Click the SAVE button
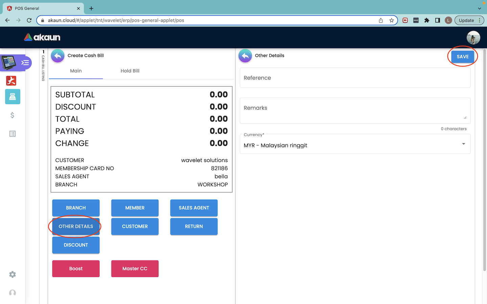 (463, 57)
